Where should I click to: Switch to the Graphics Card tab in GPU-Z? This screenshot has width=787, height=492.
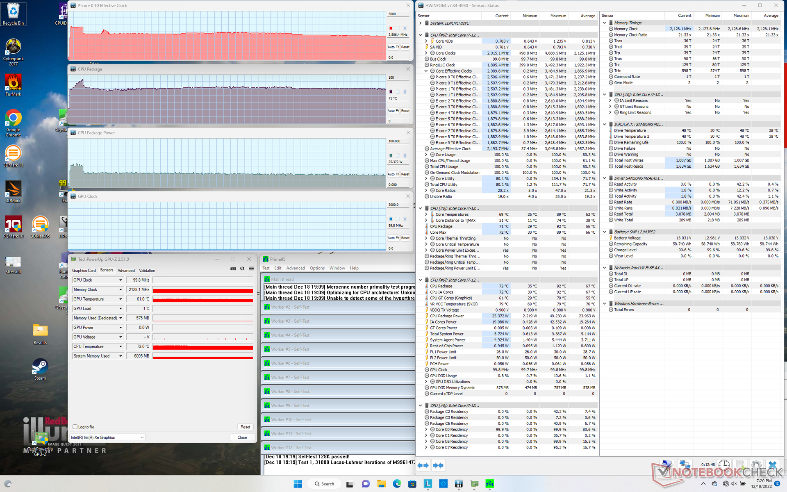point(84,271)
